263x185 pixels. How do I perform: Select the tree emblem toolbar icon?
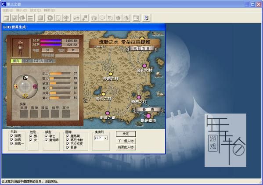(x=66, y=18)
